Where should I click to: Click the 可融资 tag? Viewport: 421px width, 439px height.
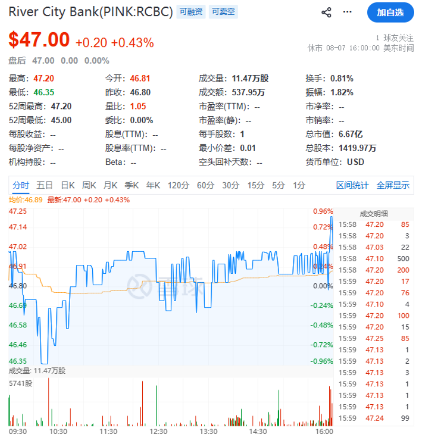tap(191, 12)
